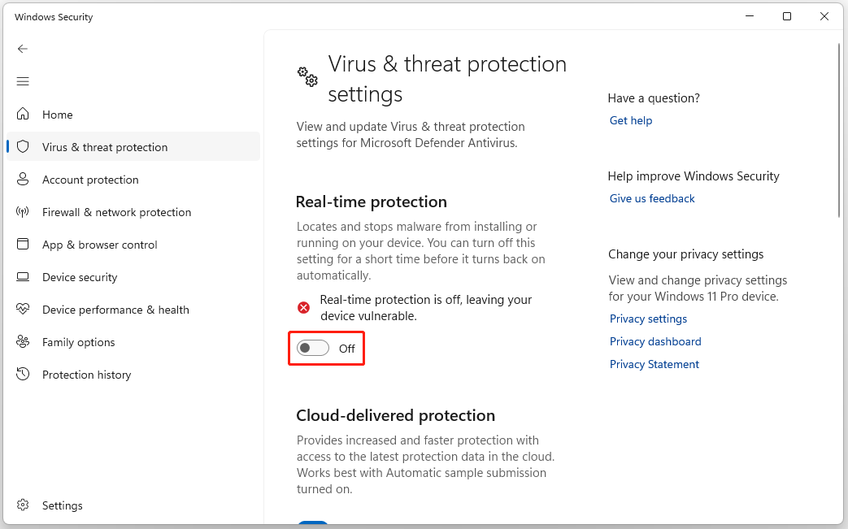Open the Get help link
This screenshot has width=848, height=529.
630,119
